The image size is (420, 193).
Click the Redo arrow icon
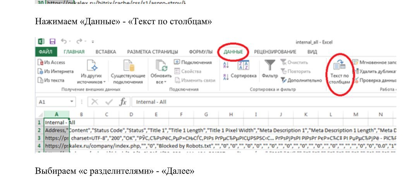pos(79,41)
